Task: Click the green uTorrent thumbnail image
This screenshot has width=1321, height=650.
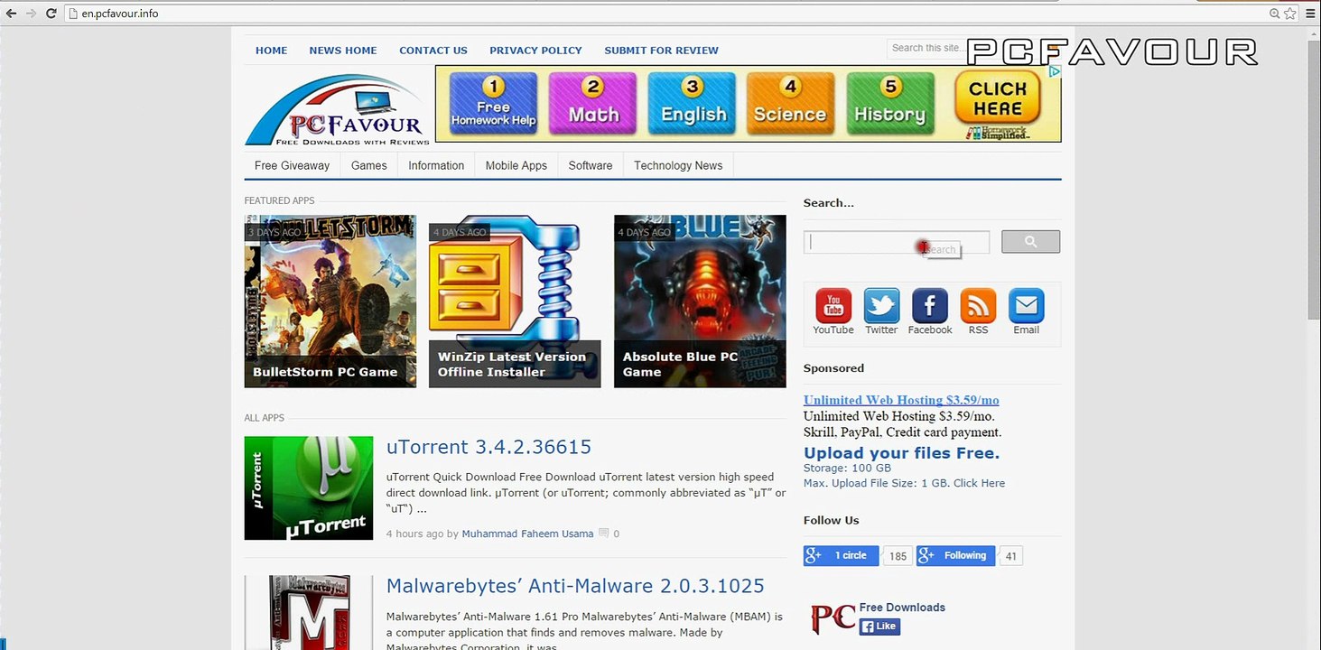Action: (309, 488)
